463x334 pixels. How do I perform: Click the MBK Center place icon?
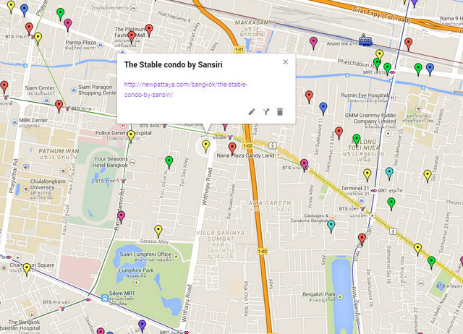[x=14, y=122]
